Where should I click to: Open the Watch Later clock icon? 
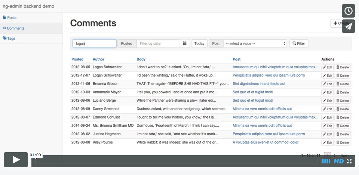click(x=349, y=11)
